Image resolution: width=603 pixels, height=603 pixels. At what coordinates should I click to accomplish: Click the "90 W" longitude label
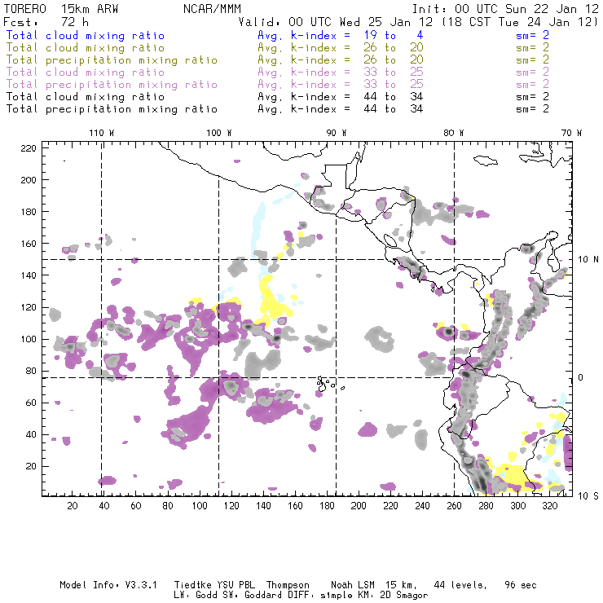point(337,133)
